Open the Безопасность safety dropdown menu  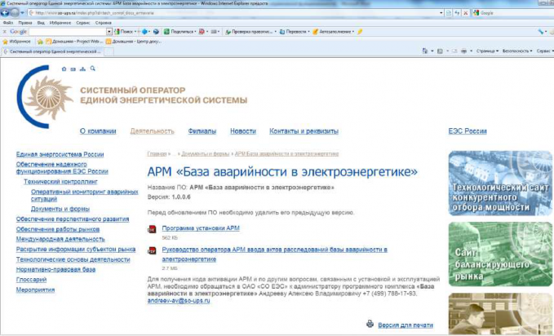coord(517,51)
